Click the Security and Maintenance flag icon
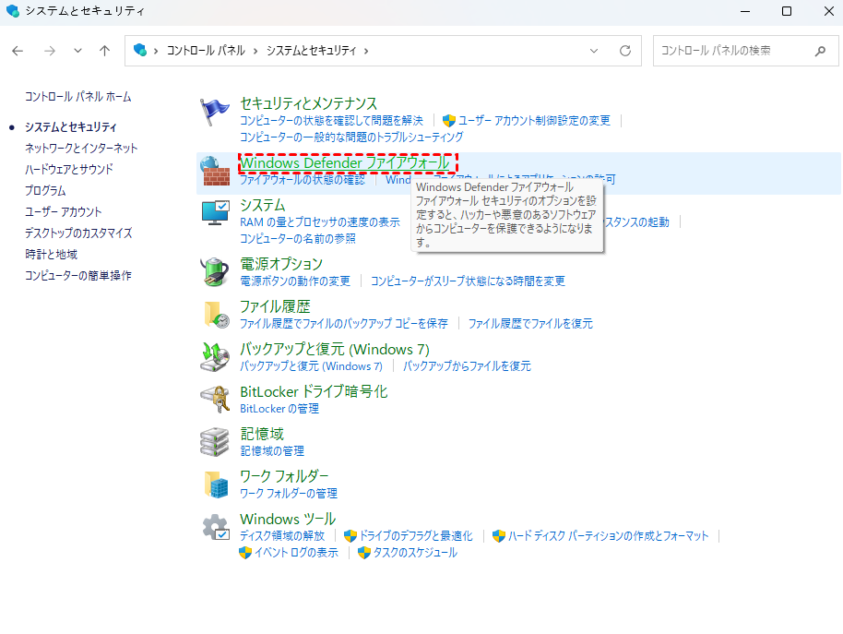843x634 pixels. [215, 112]
